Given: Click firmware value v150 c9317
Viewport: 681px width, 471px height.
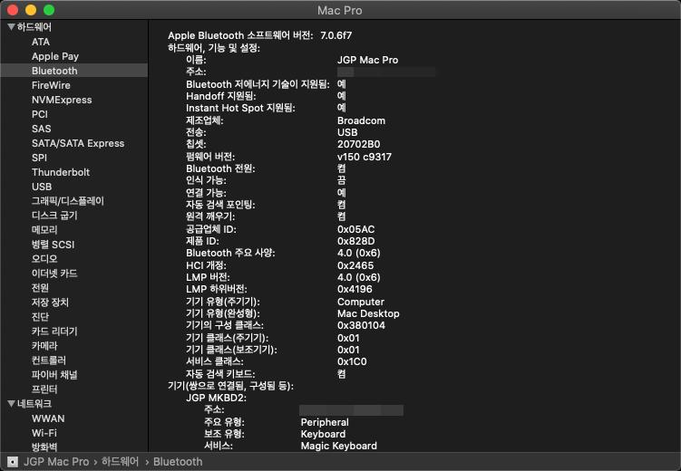Looking at the screenshot, I should (x=365, y=157).
